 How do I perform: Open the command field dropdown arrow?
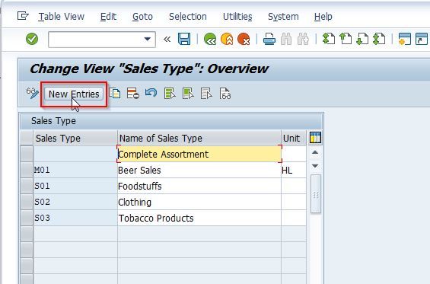click(x=148, y=40)
